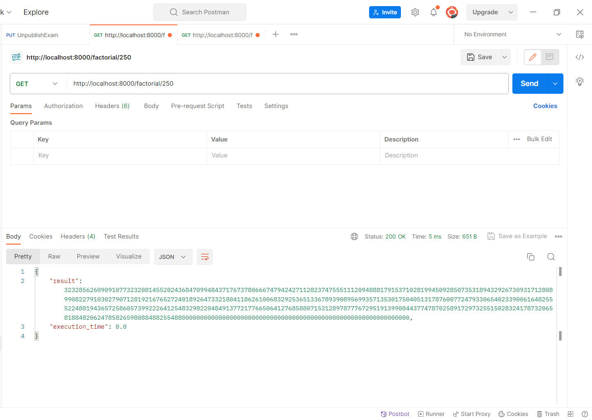
Task: Save the request
Action: click(479, 57)
